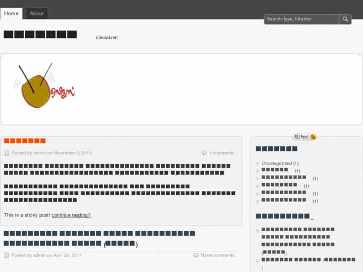Click the page icon beside November 3 post
The width and height of the screenshot is (363, 272).
[x=7, y=153]
